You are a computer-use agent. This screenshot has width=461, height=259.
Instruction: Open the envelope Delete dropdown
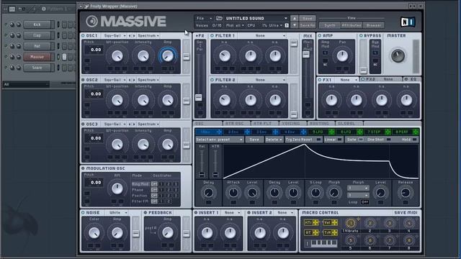tap(274, 140)
